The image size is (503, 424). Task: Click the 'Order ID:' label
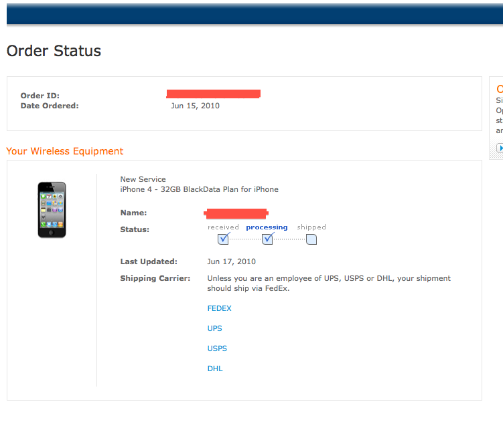pos(40,96)
